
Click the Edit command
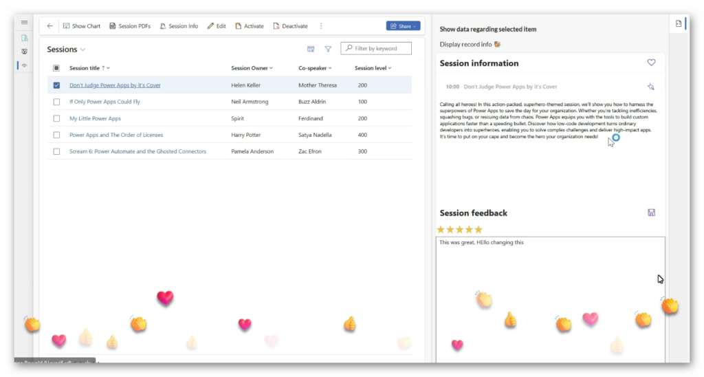point(217,26)
